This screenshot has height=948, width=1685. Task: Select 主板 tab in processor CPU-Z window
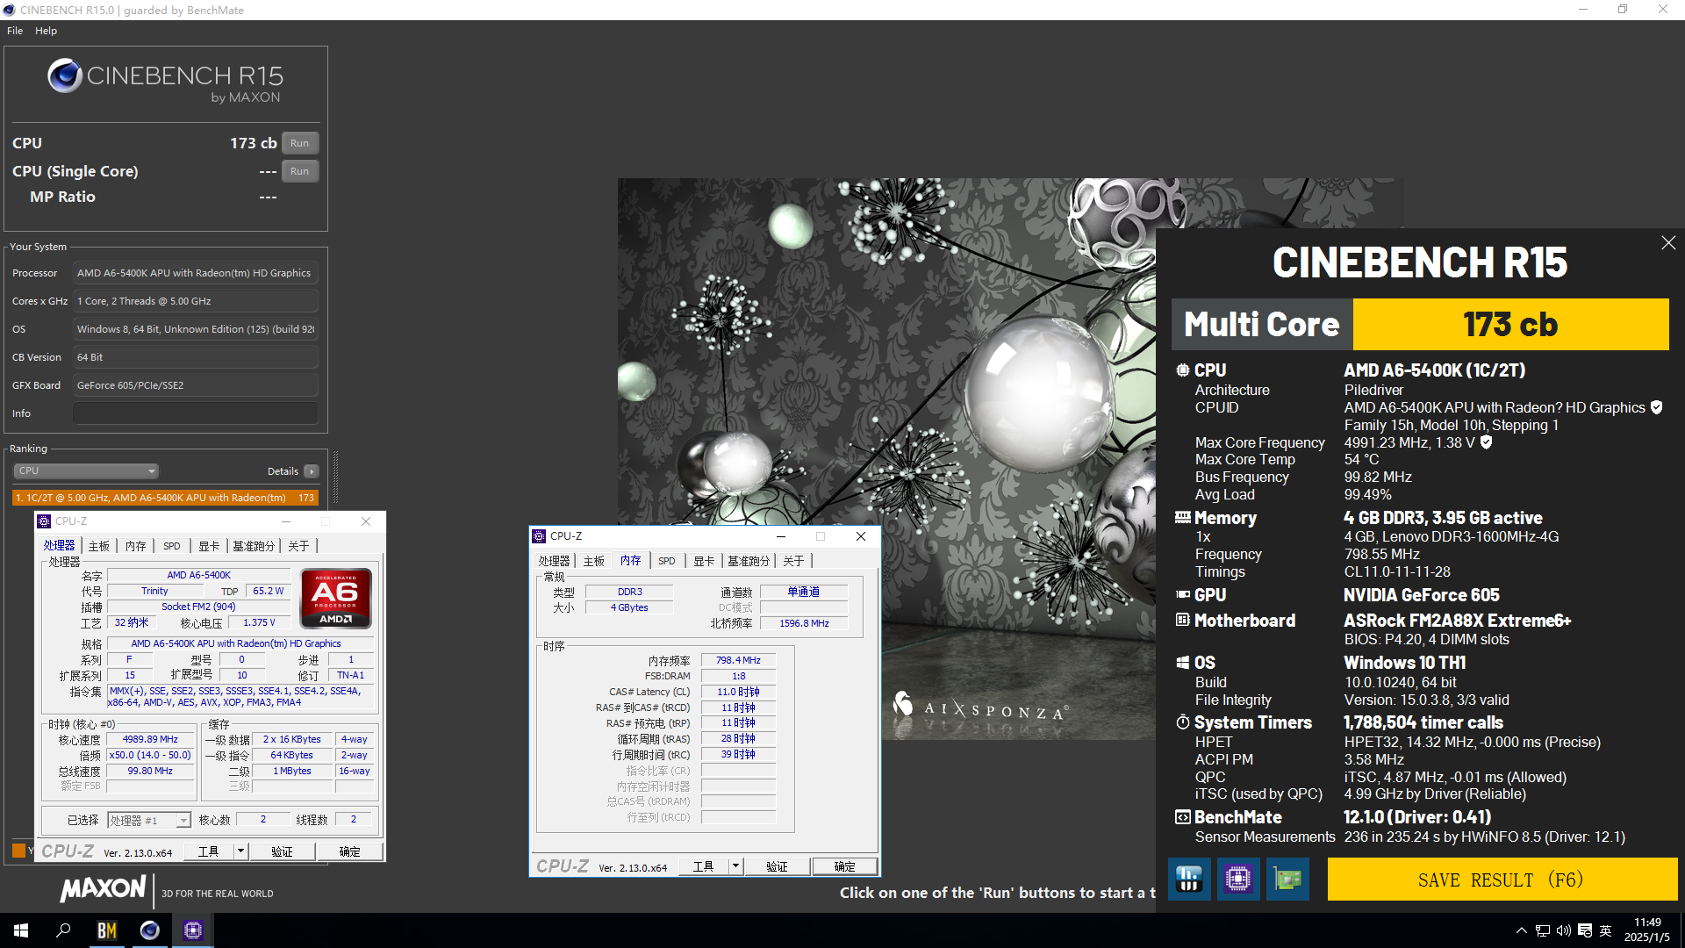pyautogui.click(x=99, y=546)
